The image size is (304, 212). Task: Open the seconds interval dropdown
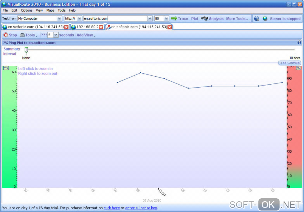[56, 35]
